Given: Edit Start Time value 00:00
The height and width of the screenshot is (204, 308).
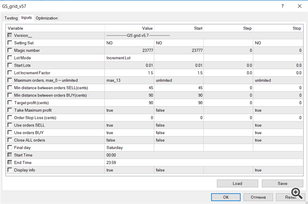Looking at the screenshot, I should (x=204, y=155).
